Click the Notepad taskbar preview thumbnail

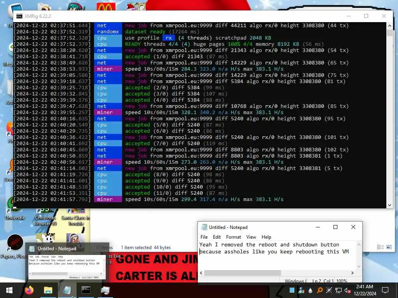[67, 267]
